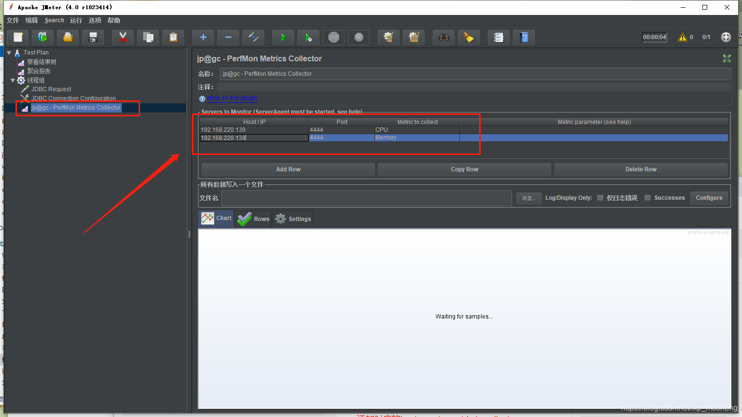The height and width of the screenshot is (417, 742).
Task: Click the 浏览 browse file button
Action: [x=529, y=198]
